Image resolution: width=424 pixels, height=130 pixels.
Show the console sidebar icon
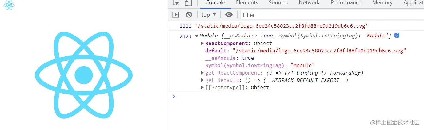[x=175, y=14]
